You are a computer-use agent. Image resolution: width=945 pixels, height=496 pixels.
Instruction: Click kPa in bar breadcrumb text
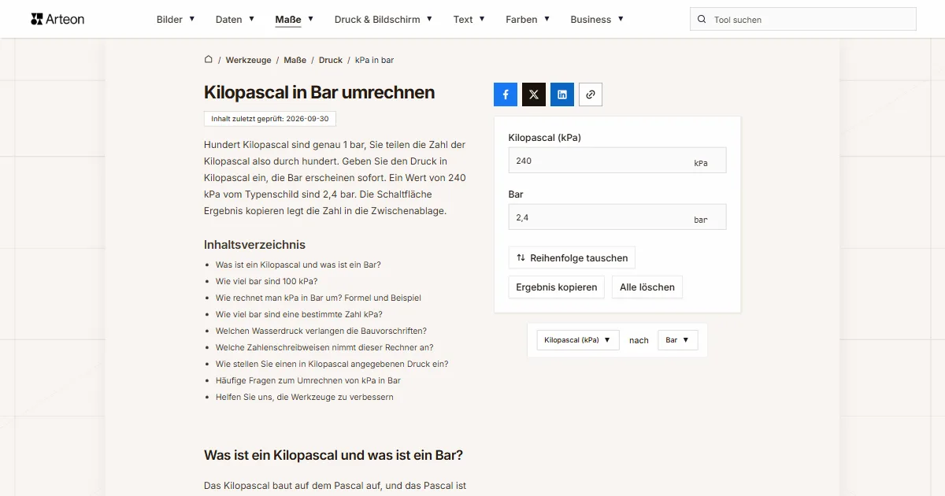coord(374,60)
